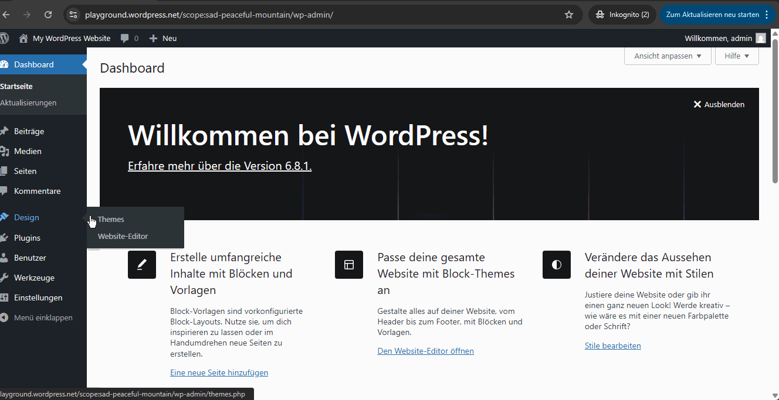Screen dimensions: 779x400
Task: Click the pencil edit icon in welcome panel
Action: (x=142, y=265)
